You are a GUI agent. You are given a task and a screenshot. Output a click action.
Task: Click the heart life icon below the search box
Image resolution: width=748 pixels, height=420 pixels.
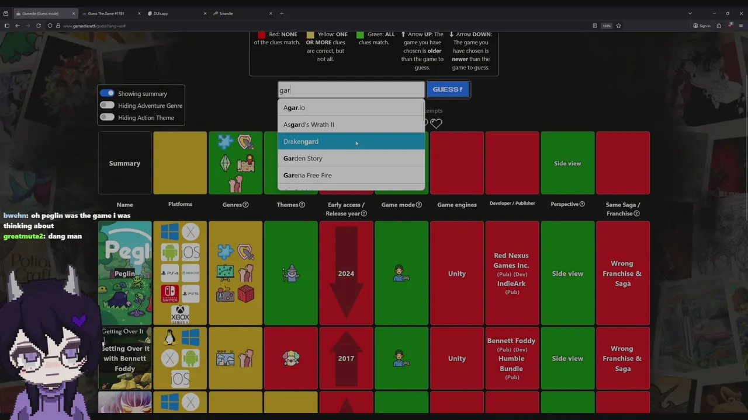point(437,123)
